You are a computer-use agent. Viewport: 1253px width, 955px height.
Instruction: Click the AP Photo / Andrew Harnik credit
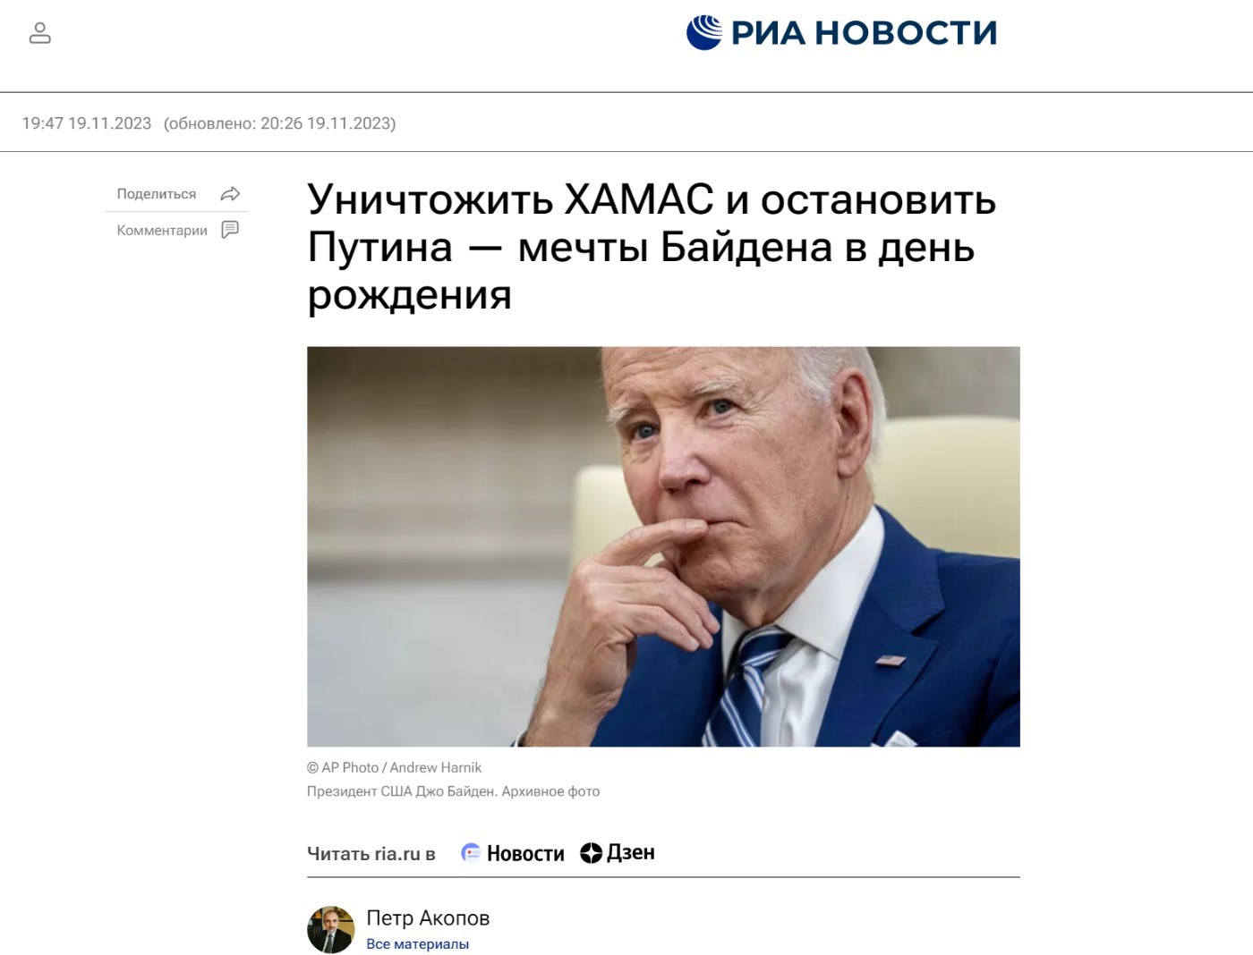point(394,767)
